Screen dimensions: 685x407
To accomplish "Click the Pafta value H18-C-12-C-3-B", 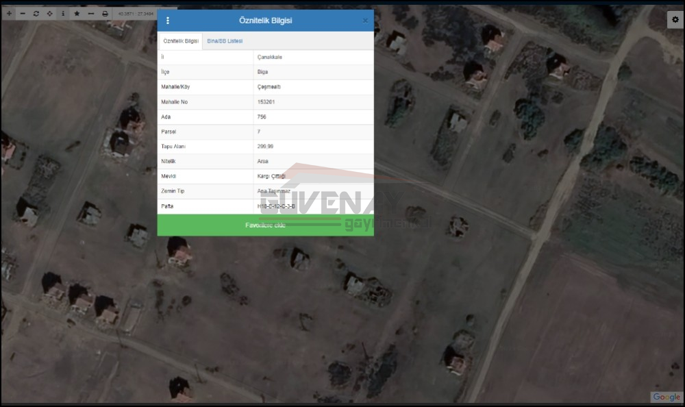I will tap(277, 206).
